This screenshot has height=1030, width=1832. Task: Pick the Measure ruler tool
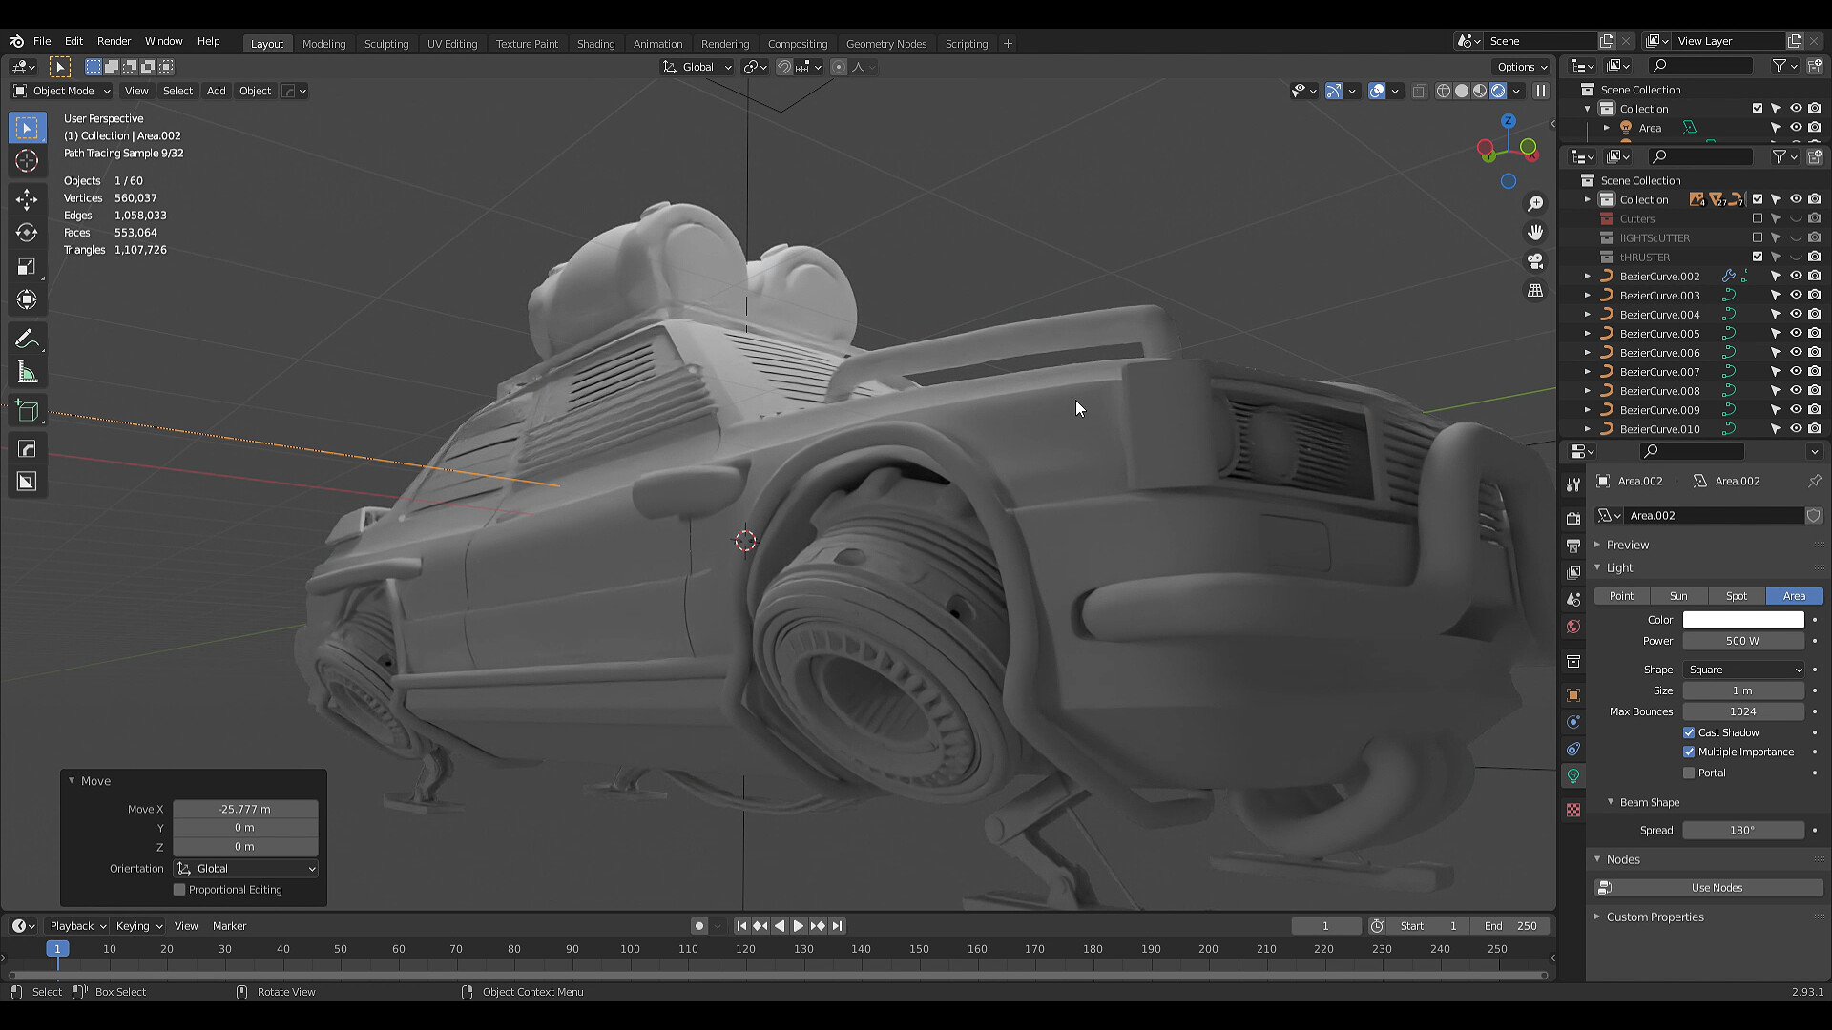point(27,373)
